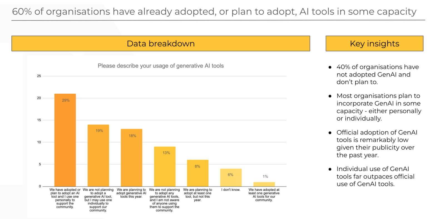The width and height of the screenshot is (436, 219).
Task: Select the chart title about generative AI usage
Action: click(160, 66)
